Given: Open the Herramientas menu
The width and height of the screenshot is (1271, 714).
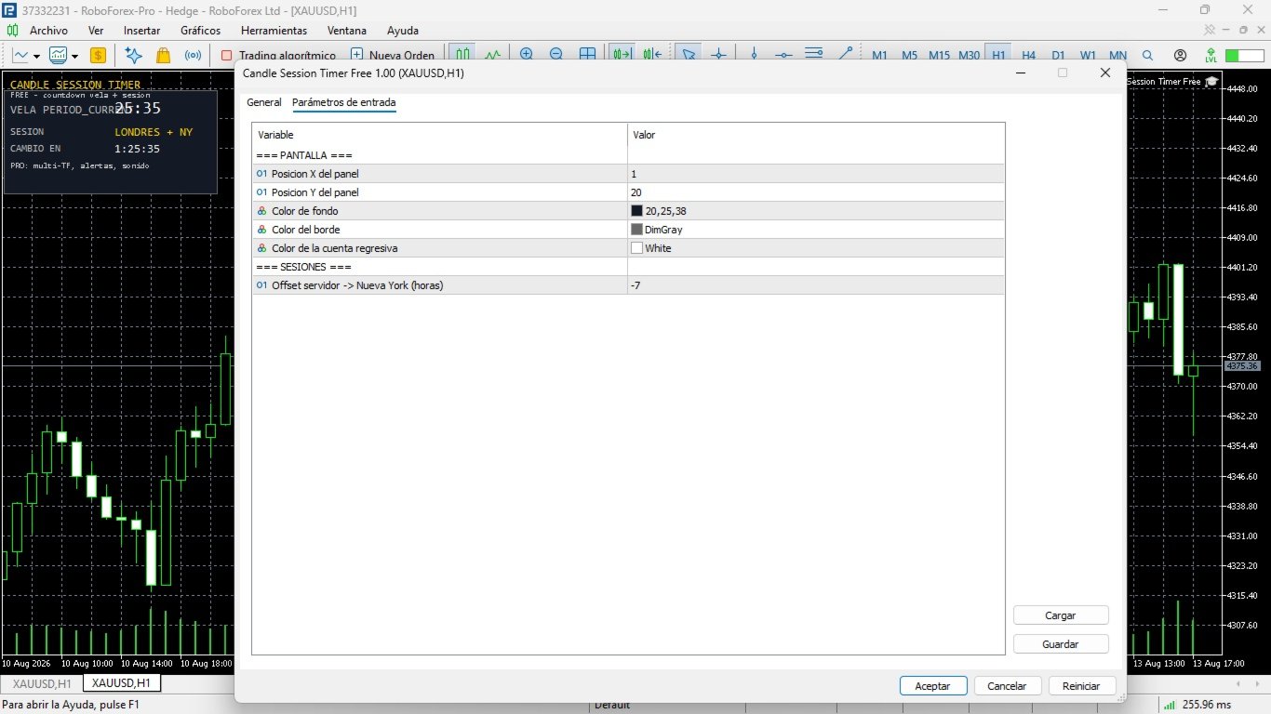Looking at the screenshot, I should pos(274,30).
